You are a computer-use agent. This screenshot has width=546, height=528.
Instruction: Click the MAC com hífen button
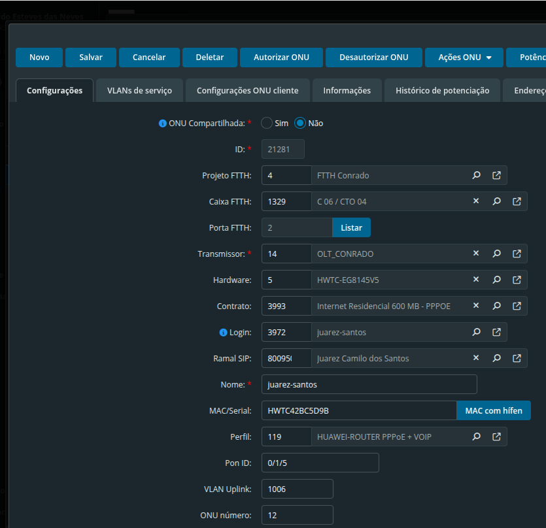tap(493, 410)
